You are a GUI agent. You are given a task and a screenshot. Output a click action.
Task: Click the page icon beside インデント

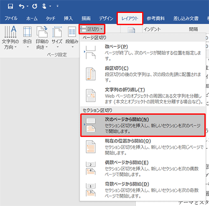point(131,30)
